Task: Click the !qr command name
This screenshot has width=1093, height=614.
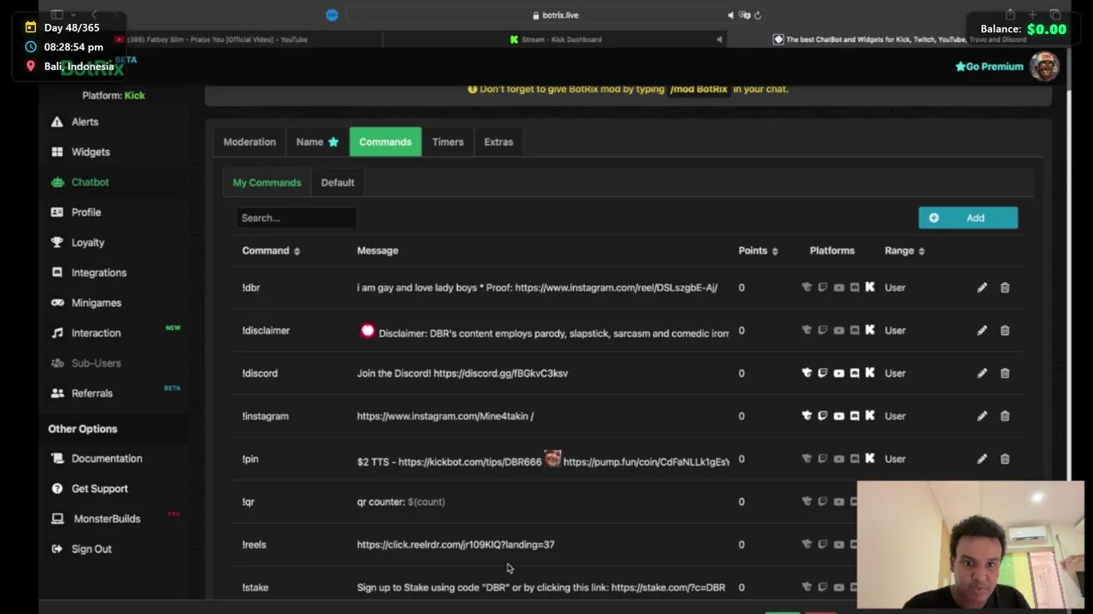Action: [248, 501]
